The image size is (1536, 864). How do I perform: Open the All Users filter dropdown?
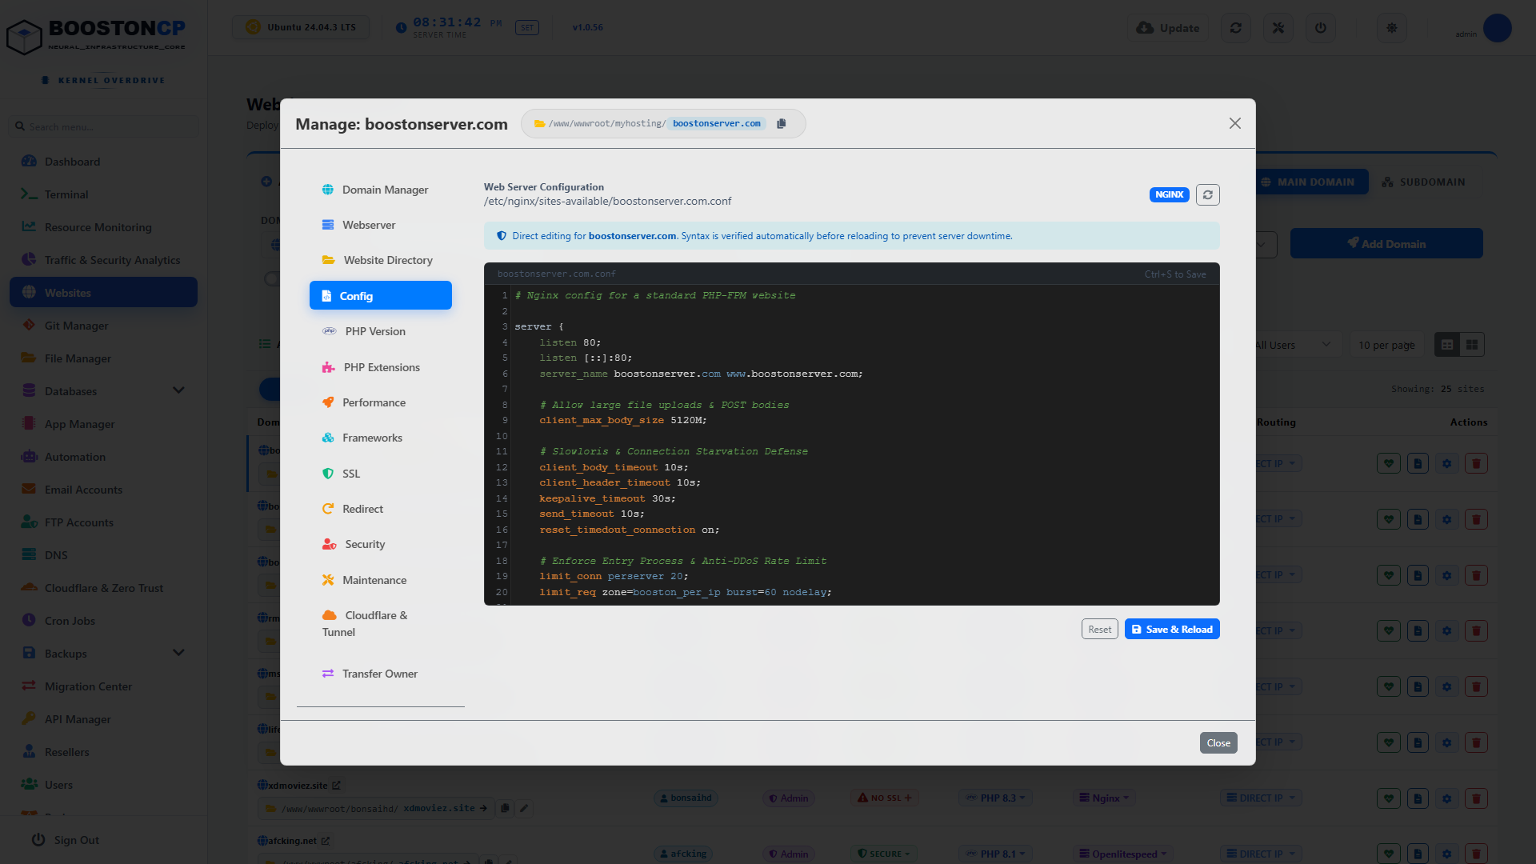pos(1292,345)
